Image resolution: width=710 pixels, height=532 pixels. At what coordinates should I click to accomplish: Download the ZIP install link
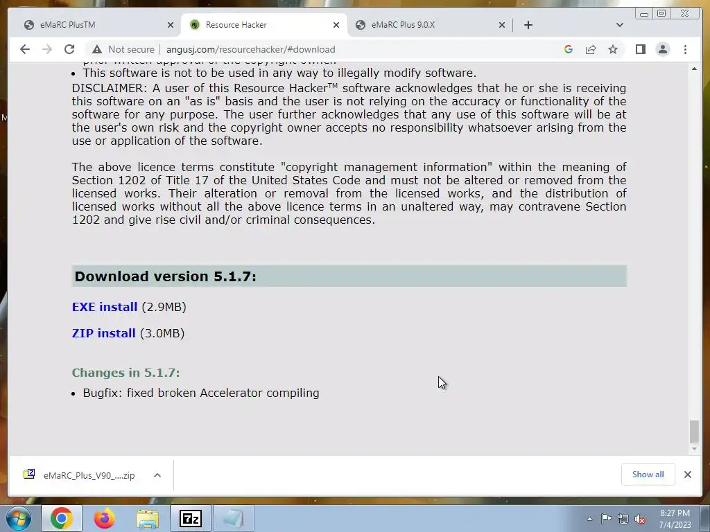[104, 333]
